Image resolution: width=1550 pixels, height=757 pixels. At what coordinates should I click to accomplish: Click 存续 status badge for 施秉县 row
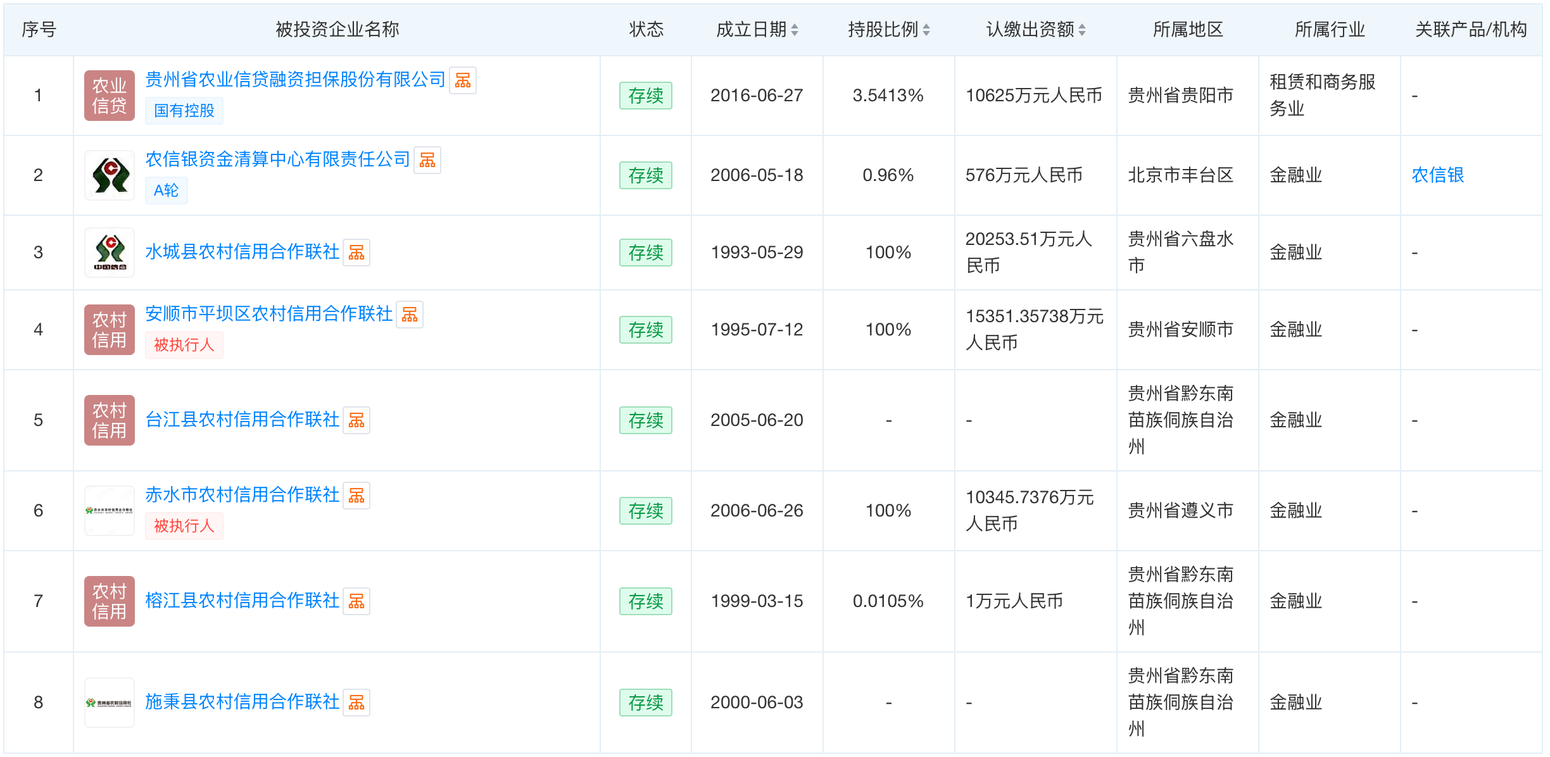coord(645,703)
